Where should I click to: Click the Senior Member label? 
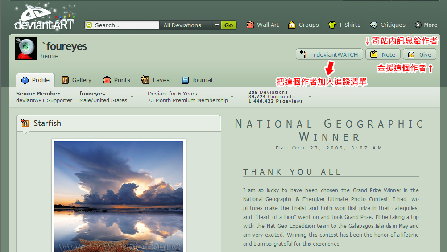(38, 94)
